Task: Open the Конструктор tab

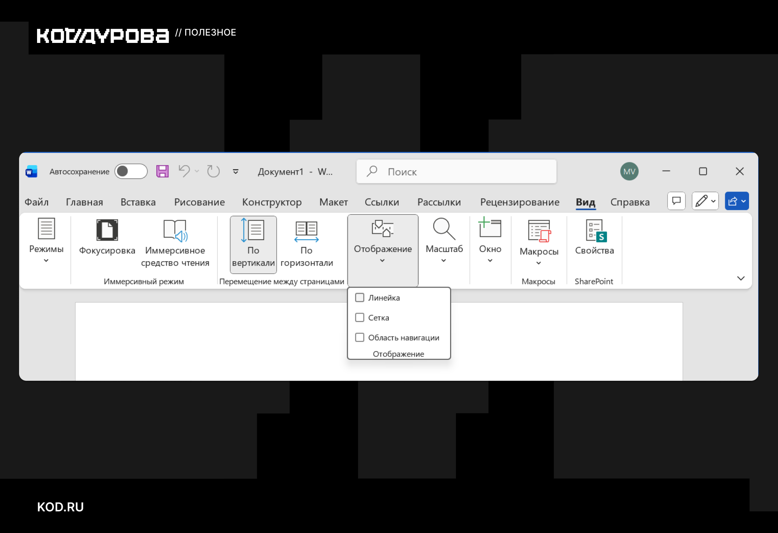Action: (272, 202)
